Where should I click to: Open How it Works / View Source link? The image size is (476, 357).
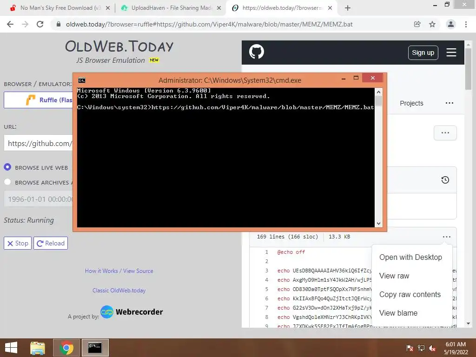coord(119,271)
